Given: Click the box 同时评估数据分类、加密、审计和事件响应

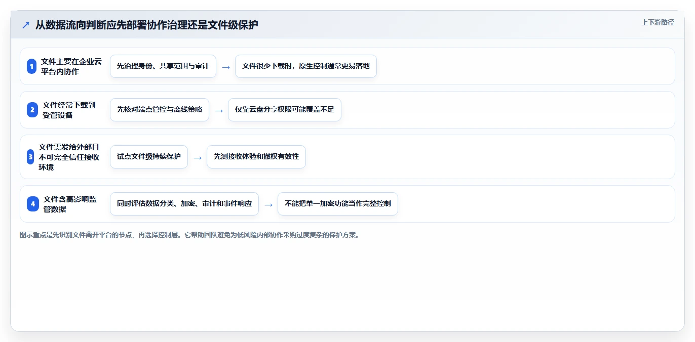Looking at the screenshot, I should pyautogui.click(x=184, y=204).
